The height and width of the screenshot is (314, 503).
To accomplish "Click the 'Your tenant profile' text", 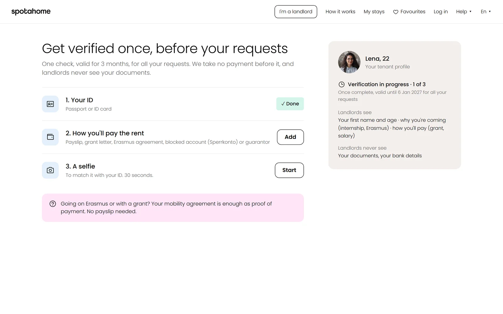I will click(x=388, y=67).
